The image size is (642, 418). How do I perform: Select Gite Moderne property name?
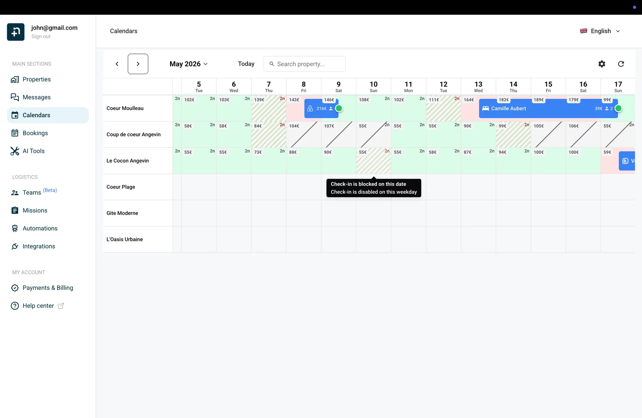coord(122,213)
